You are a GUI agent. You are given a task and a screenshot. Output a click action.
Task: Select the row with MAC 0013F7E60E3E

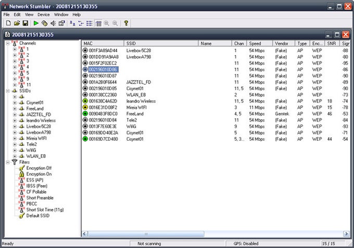click(216, 126)
